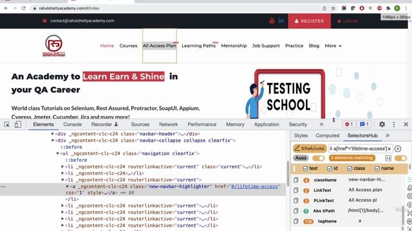Open the DevTools customize three-dot menu

point(393,124)
